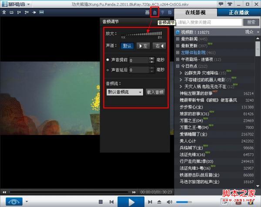
Task: Increase the 声音提前 milliseconds stepper
Action: [152, 59]
